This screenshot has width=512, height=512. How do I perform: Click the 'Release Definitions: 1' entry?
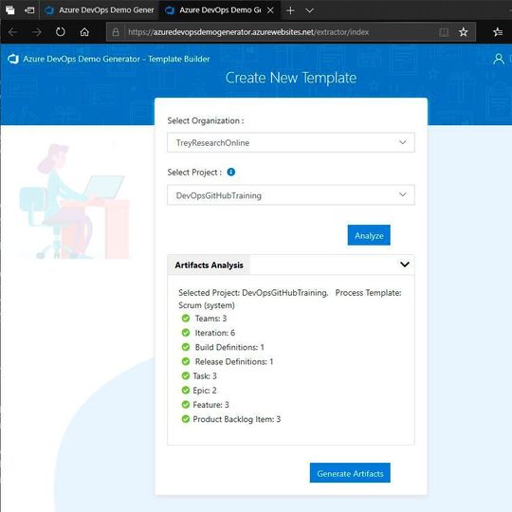[234, 361]
